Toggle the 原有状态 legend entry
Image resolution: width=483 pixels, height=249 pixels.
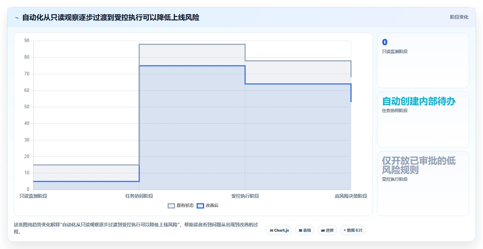pyautogui.click(x=181, y=205)
